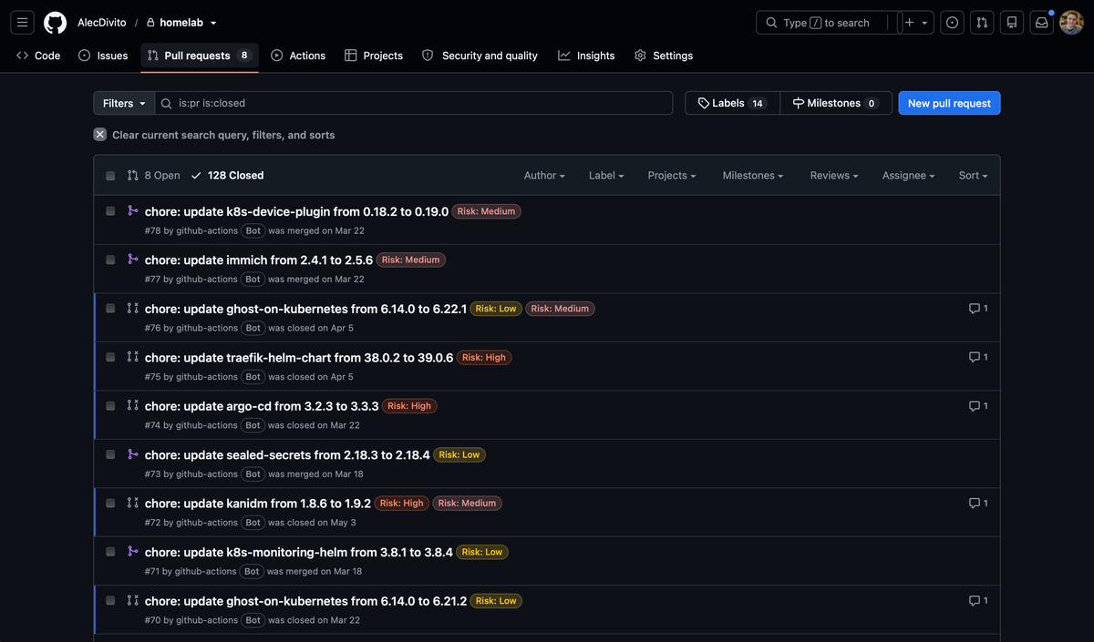Expand the Author filter dropdown
This screenshot has height=642, width=1094.
point(544,176)
